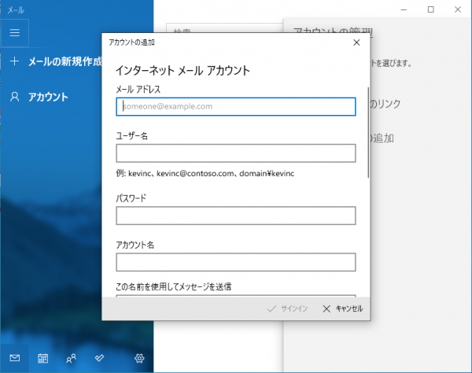The image size is (472, 373).
Task: Maximize the Mail window
Action: (431, 9)
